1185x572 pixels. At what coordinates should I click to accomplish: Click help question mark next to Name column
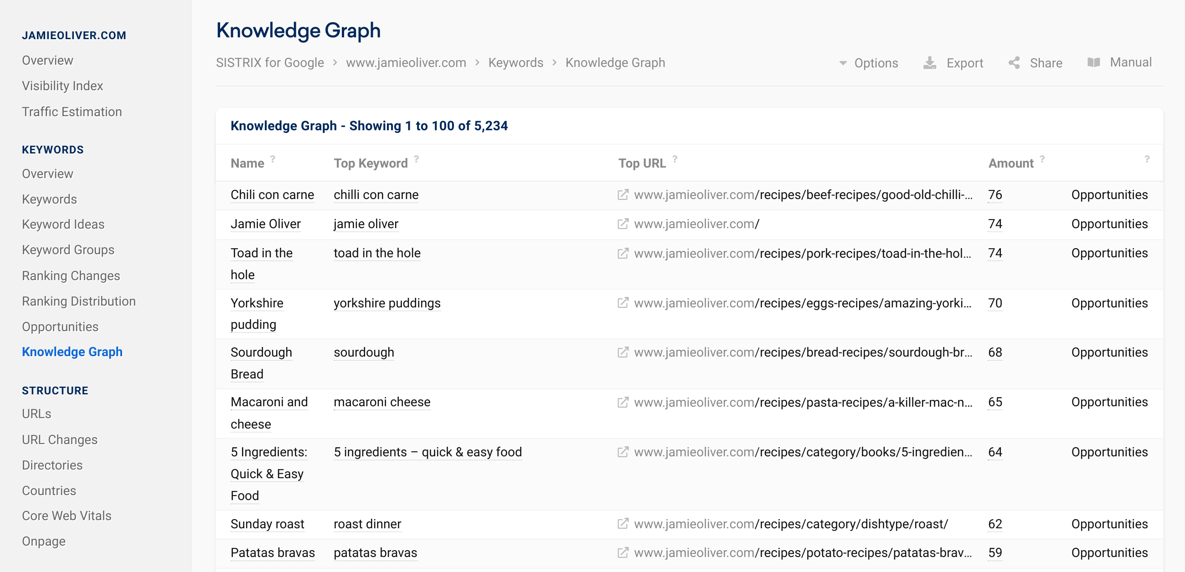[x=273, y=159]
